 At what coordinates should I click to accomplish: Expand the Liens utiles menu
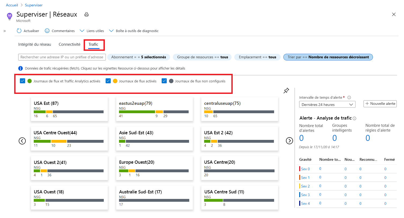pyautogui.click(x=92, y=31)
